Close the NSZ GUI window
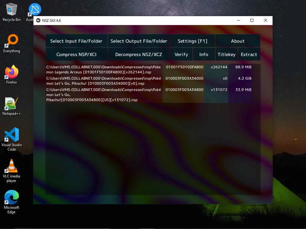 (266, 21)
